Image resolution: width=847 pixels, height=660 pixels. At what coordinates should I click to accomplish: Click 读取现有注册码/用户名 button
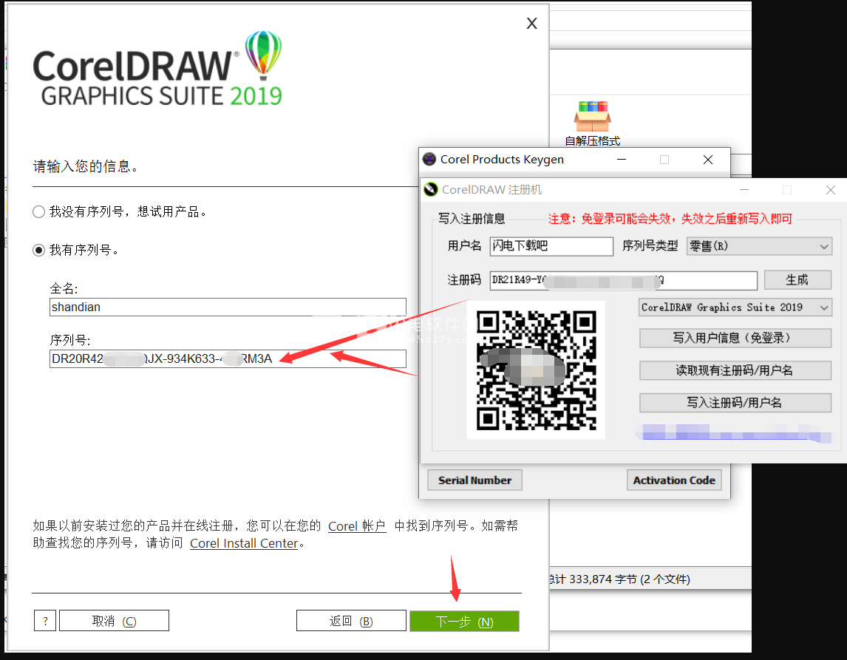click(x=735, y=370)
